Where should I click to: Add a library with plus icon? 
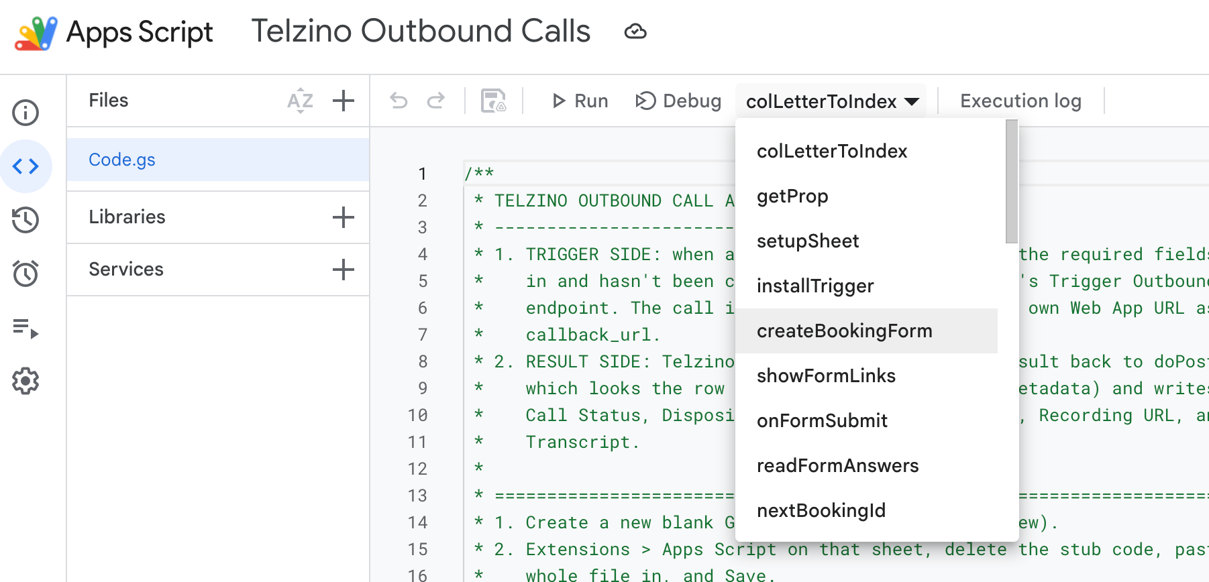click(x=344, y=217)
